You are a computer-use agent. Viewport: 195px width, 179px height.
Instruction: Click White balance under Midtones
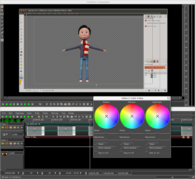point(130,148)
